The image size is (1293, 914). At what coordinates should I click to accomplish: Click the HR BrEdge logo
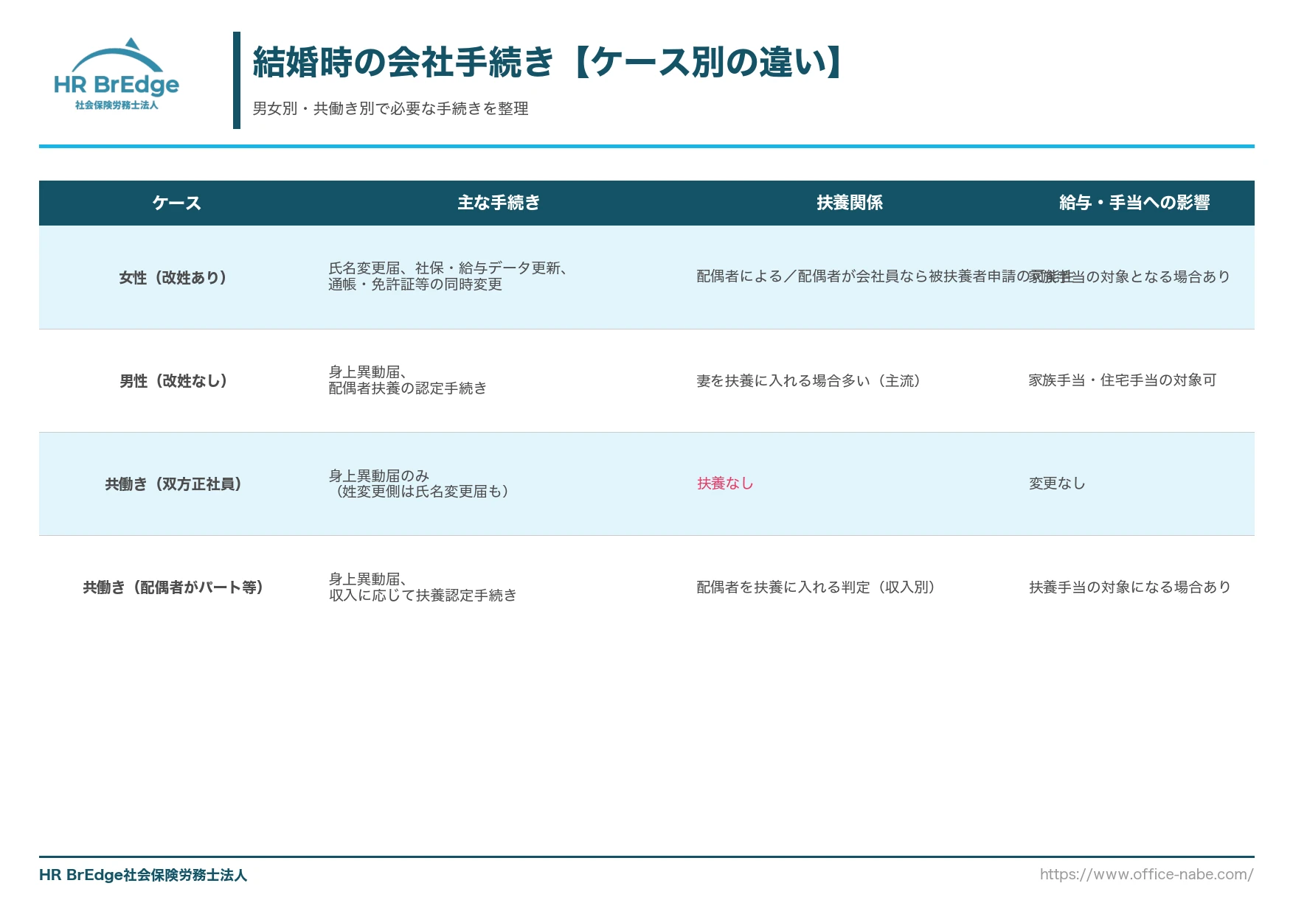(x=117, y=74)
